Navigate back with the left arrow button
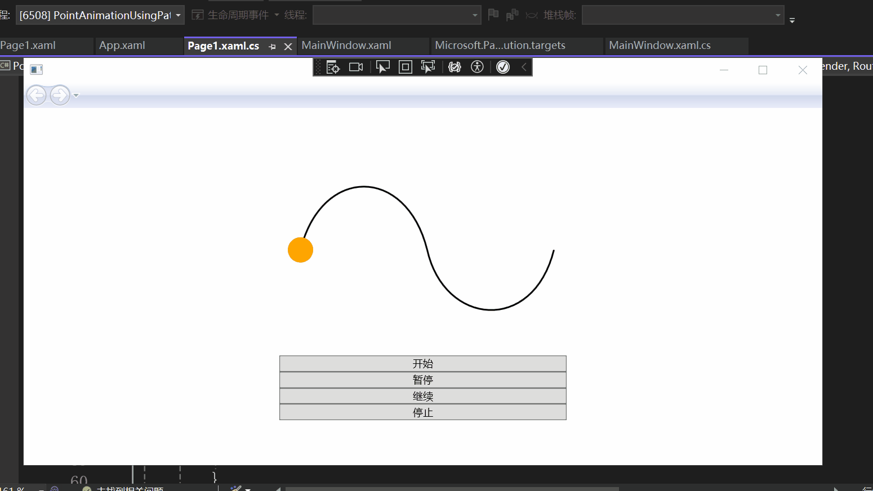 coord(37,96)
